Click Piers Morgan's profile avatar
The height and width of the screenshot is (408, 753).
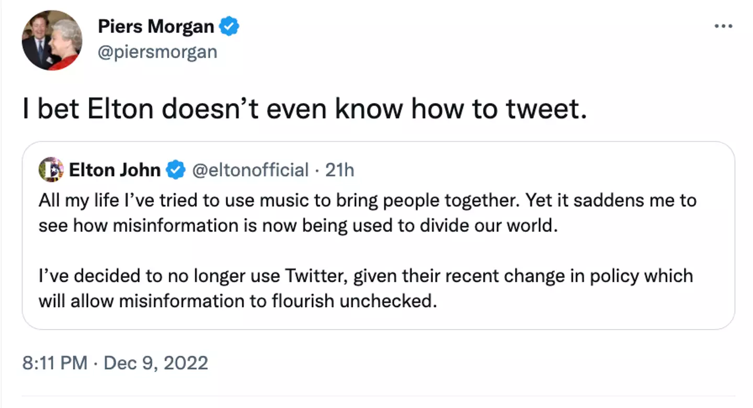(52, 40)
